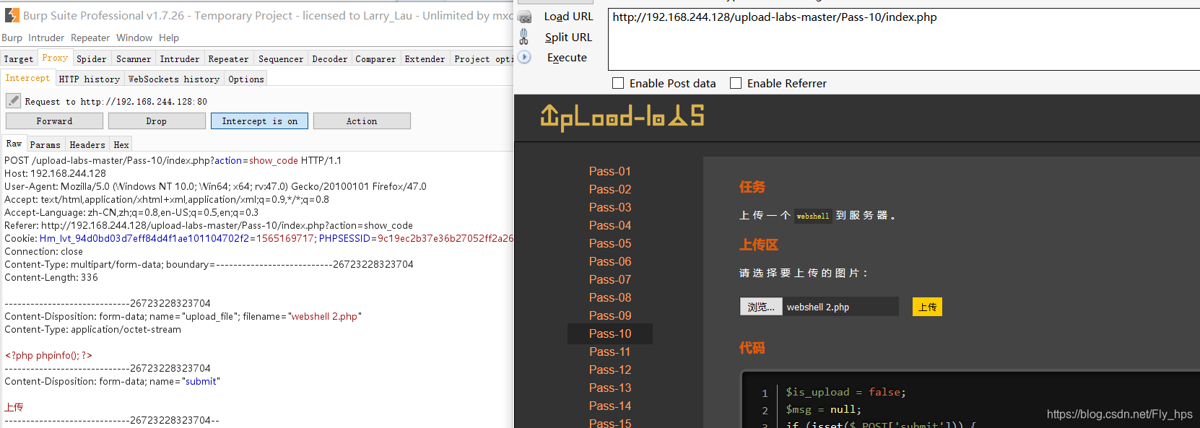Switch to the Target tab
This screenshot has height=428, width=1200.
(19, 59)
